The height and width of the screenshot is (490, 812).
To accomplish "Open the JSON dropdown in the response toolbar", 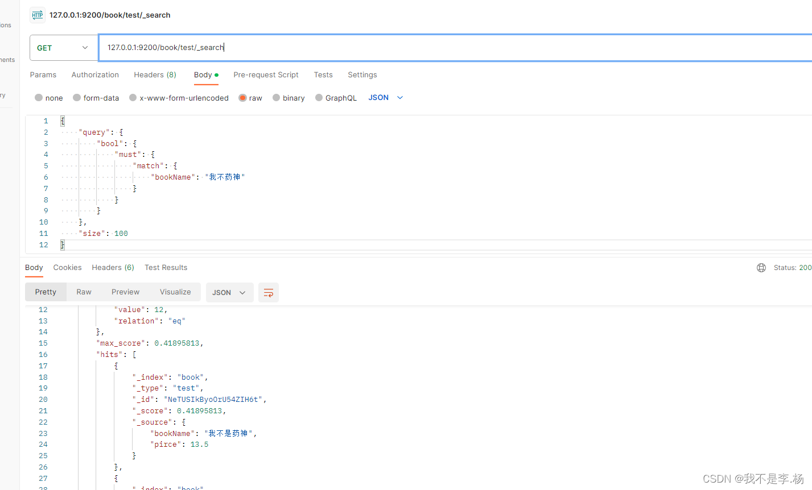I will [229, 292].
